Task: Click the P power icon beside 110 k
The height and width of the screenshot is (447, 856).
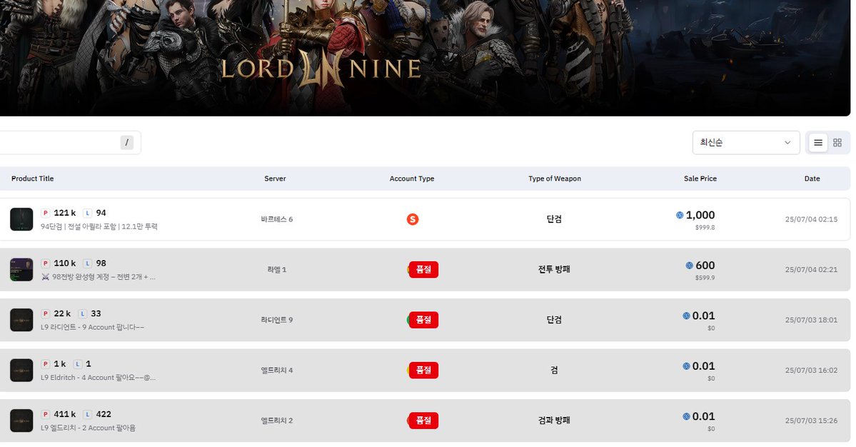Action: point(46,263)
